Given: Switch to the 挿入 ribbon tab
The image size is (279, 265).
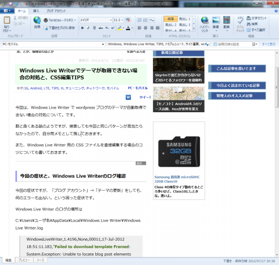Looking at the screenshot, I should point(36,11).
